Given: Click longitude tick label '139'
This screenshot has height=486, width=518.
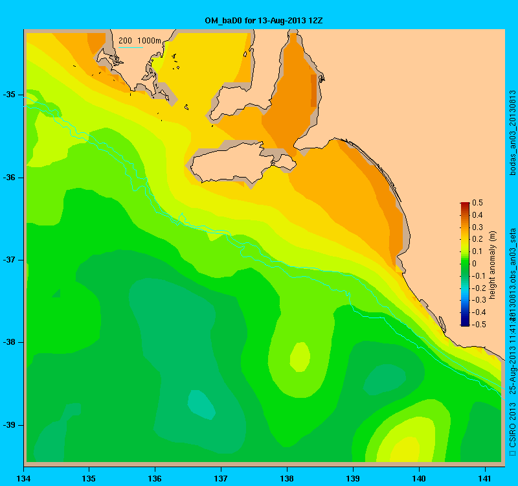Looking at the screenshot, I should pyautogui.click(x=353, y=479).
